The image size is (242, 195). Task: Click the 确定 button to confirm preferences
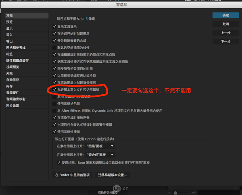(225, 15)
